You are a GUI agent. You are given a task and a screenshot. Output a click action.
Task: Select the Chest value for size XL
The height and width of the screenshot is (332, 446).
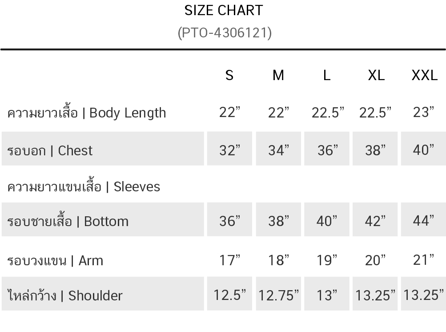pyautogui.click(x=375, y=150)
